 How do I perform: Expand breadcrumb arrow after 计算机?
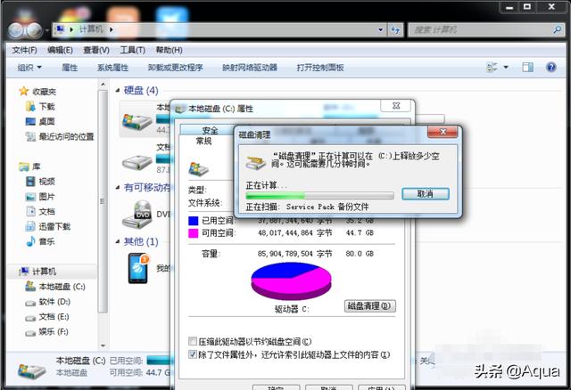click(111, 29)
